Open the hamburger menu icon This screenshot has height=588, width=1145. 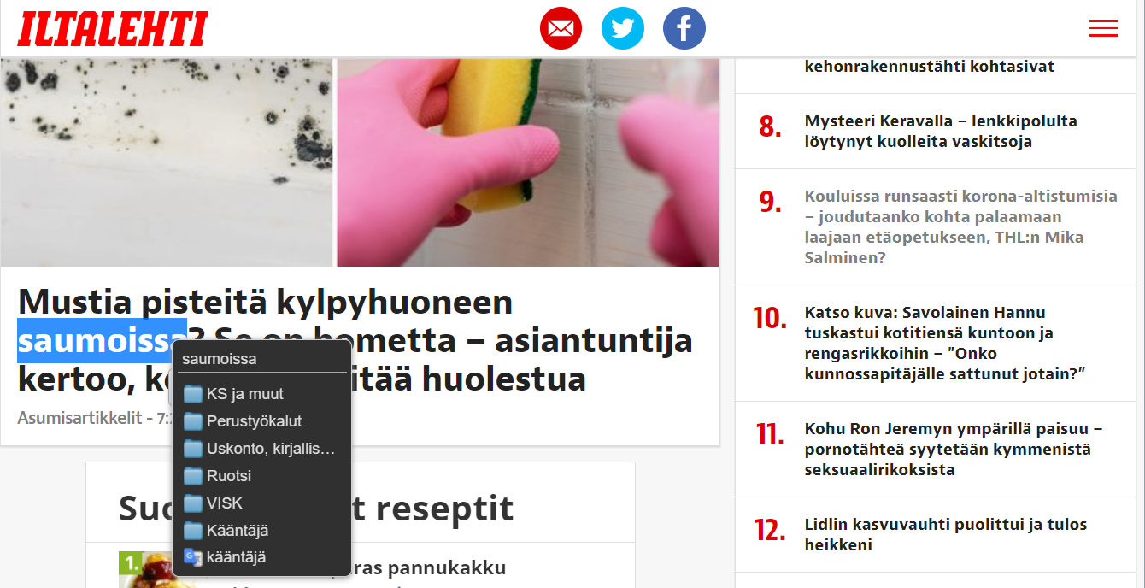tap(1103, 28)
